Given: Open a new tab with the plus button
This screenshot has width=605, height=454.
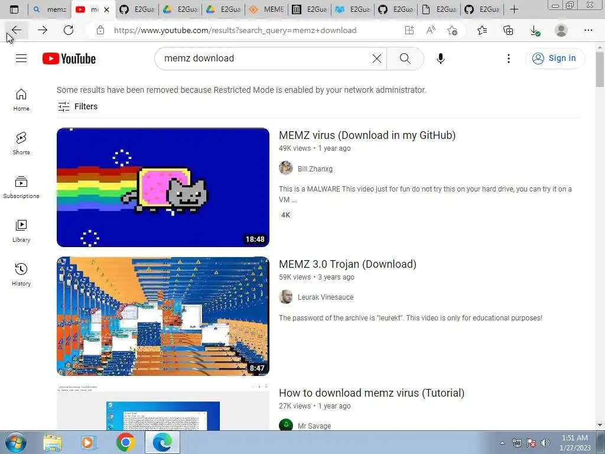Looking at the screenshot, I should coord(514,9).
